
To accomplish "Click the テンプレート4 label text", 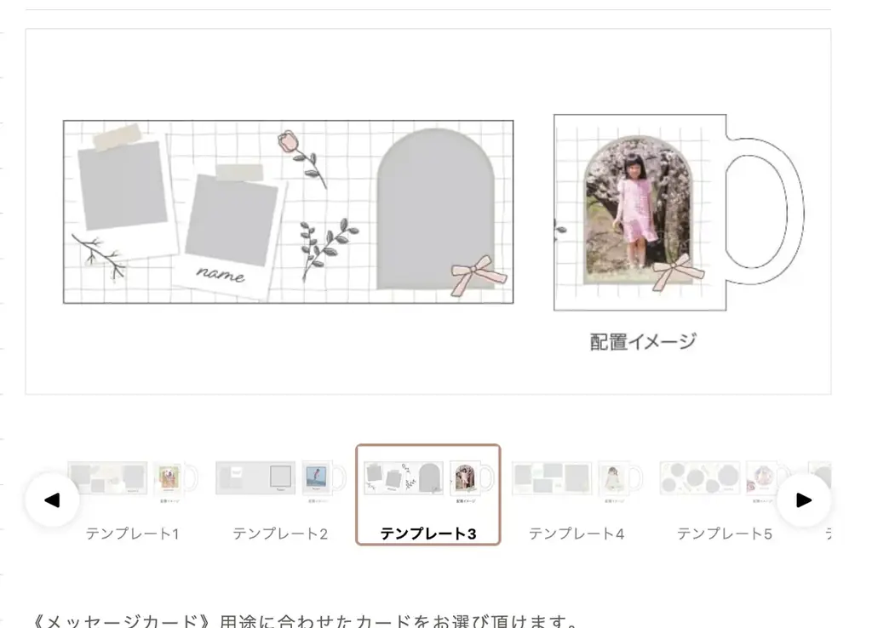I will (577, 534).
